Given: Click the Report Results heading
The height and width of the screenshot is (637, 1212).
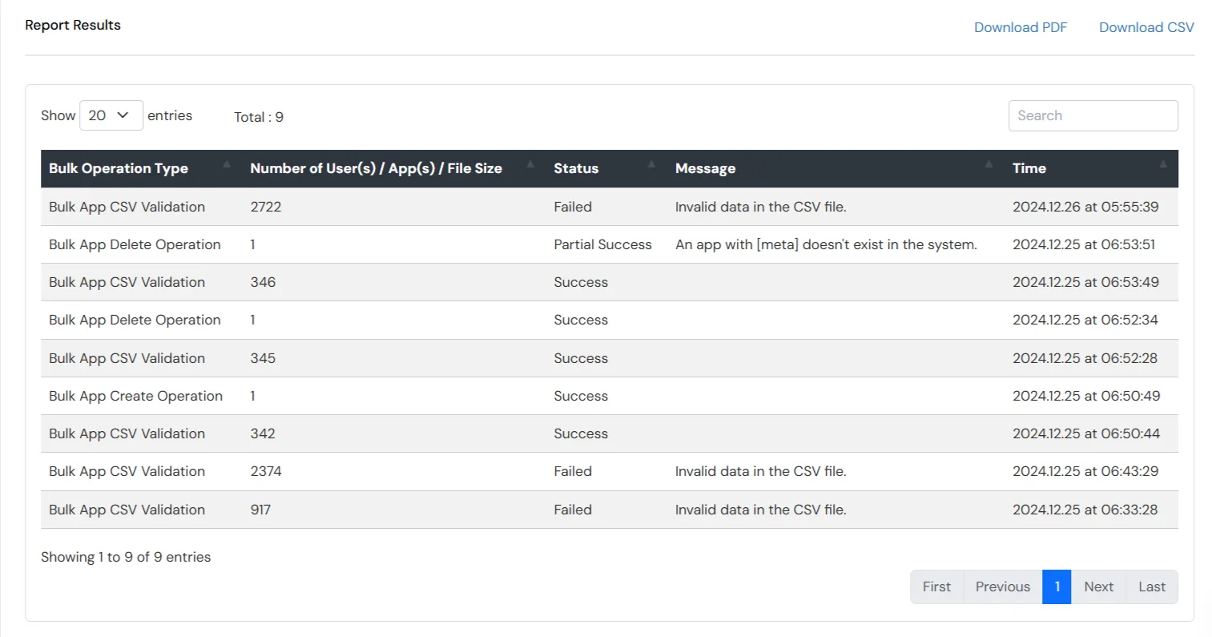Looking at the screenshot, I should 73,25.
